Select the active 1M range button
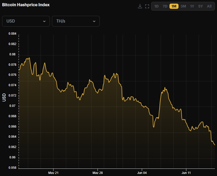Screen dimensions: 217x176 (174, 6)
